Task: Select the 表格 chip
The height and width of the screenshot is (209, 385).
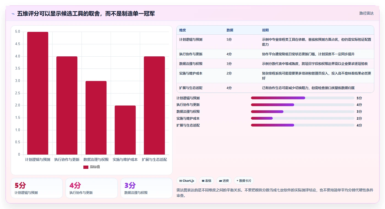Action: [x=206, y=181]
